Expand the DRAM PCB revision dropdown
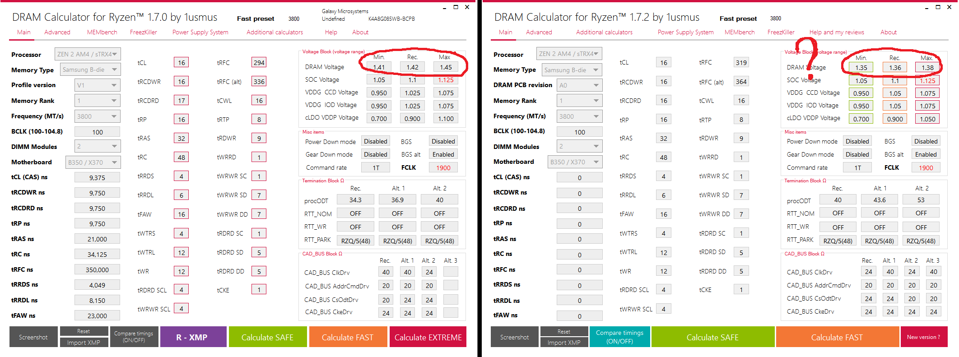This screenshot has width=959, height=357. tap(580, 85)
